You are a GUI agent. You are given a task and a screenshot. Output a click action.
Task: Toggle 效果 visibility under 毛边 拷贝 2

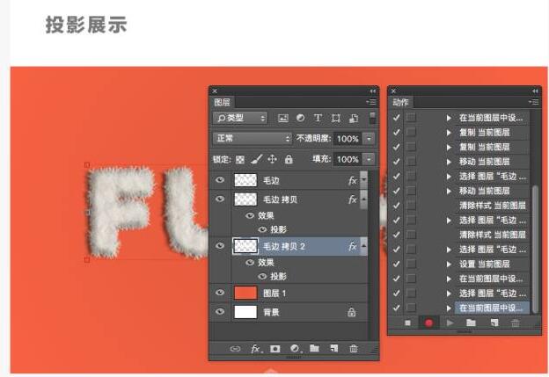pos(250,262)
